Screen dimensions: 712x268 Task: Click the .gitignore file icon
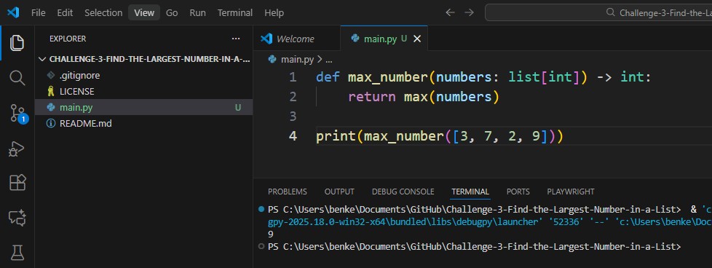tap(51, 76)
